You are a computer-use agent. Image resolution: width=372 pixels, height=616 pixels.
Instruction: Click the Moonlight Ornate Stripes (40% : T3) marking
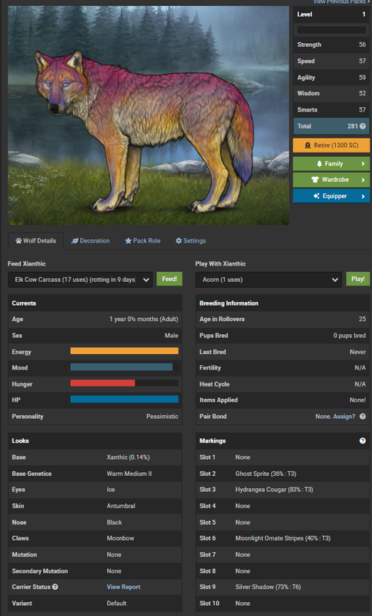[283, 538]
